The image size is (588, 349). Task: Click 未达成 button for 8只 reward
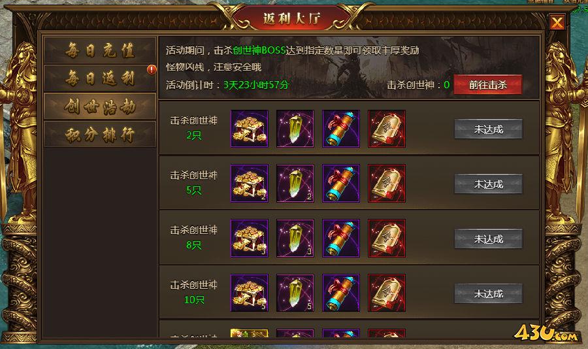488,239
